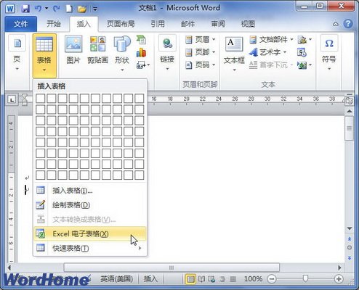Go to previous page double-arrow
The width and height of the screenshot is (359, 290).
(350, 239)
